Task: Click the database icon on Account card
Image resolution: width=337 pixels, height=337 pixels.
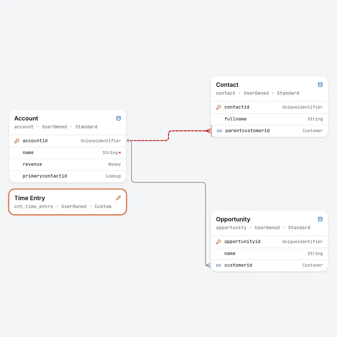Action: 118,118
